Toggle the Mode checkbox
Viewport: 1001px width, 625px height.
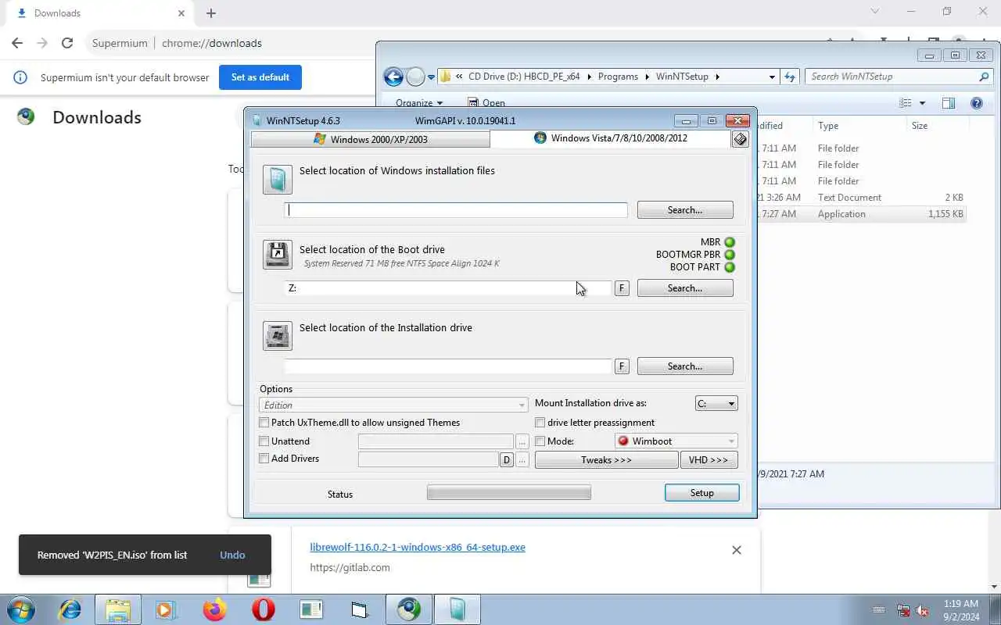tap(540, 441)
